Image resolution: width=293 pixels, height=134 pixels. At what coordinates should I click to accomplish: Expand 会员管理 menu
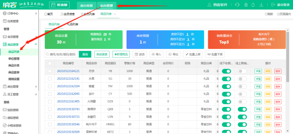(x=19, y=37)
